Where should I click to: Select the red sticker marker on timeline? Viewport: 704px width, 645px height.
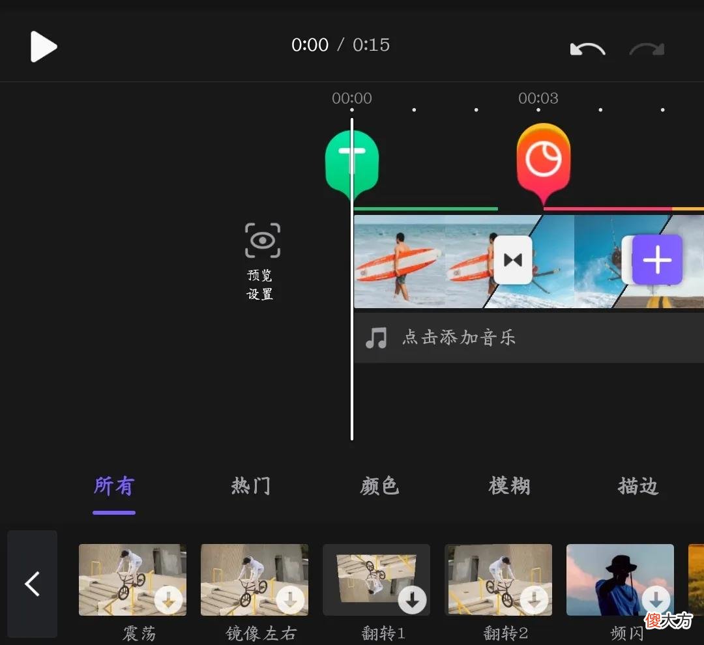(543, 164)
